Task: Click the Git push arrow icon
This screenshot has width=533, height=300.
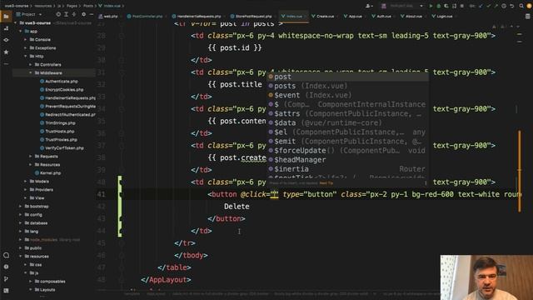Action: (496, 6)
